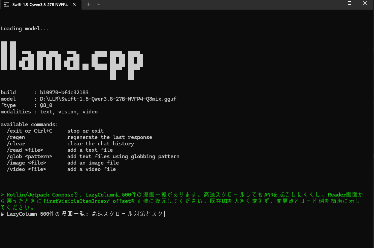This screenshot has width=374, height=248.
Task: Click the '/glob <pattern>' command
Action: (30, 156)
